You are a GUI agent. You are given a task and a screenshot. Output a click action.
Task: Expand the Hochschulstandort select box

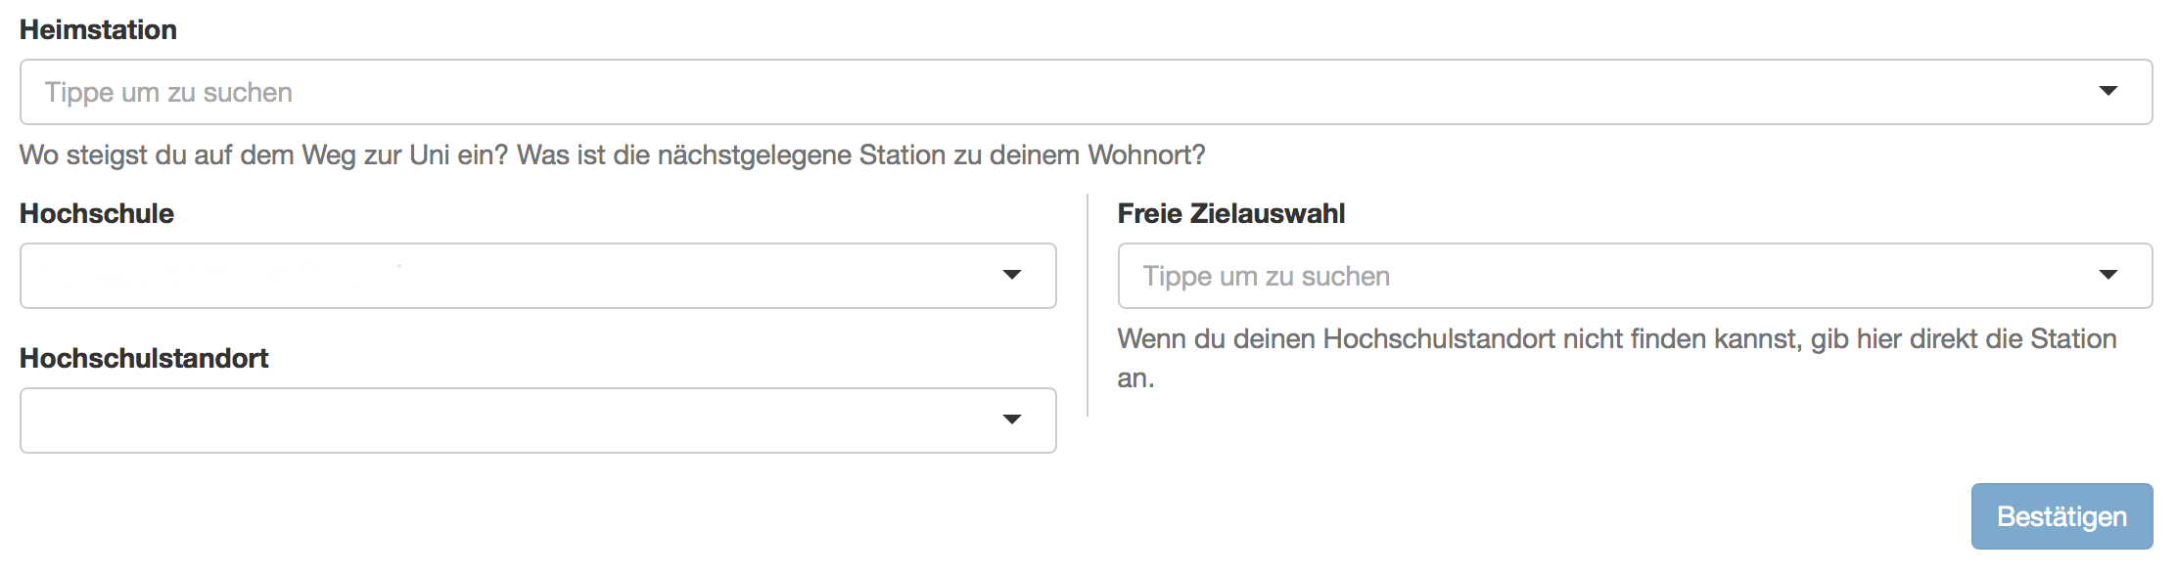tap(538, 420)
